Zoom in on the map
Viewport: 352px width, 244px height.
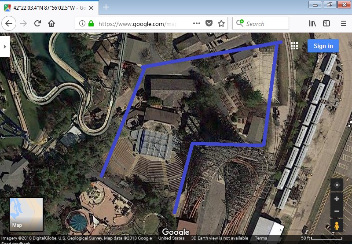(x=337, y=199)
